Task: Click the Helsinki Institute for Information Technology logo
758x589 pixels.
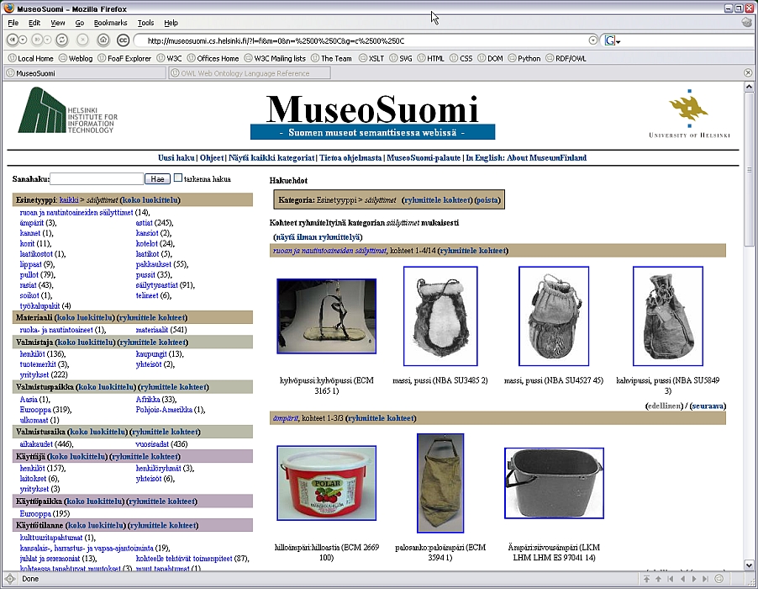Action: coord(69,110)
